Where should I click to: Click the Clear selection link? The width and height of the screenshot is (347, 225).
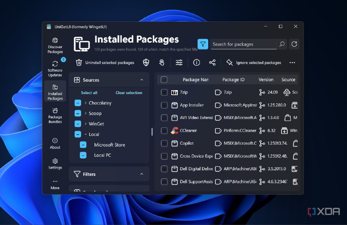pos(129,93)
